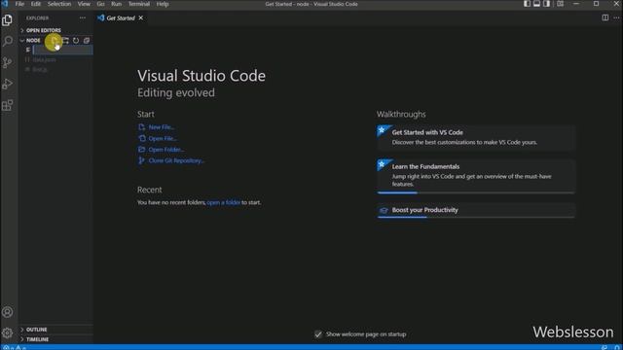Collapse all folders in Explorer
623x350 pixels.
click(x=87, y=41)
